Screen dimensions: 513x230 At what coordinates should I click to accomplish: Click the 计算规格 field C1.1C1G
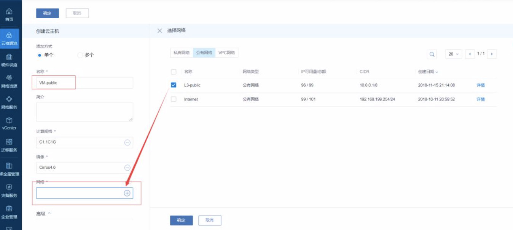[x=84, y=142]
